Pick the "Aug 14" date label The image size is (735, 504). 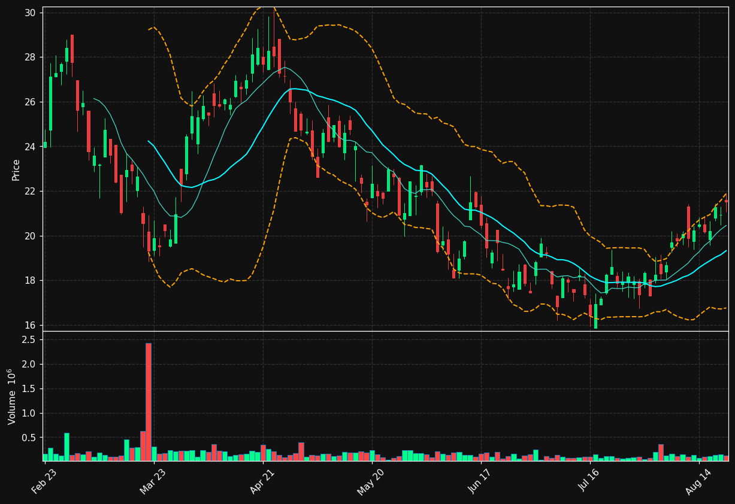coord(698,482)
